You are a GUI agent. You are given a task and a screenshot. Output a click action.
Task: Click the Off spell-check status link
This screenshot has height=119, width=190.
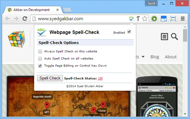(x=100, y=79)
